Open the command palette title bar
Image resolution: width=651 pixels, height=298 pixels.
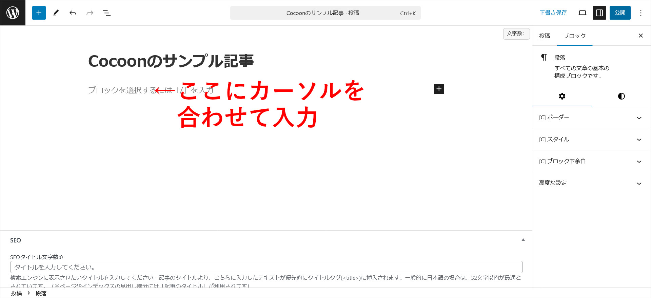325,13
